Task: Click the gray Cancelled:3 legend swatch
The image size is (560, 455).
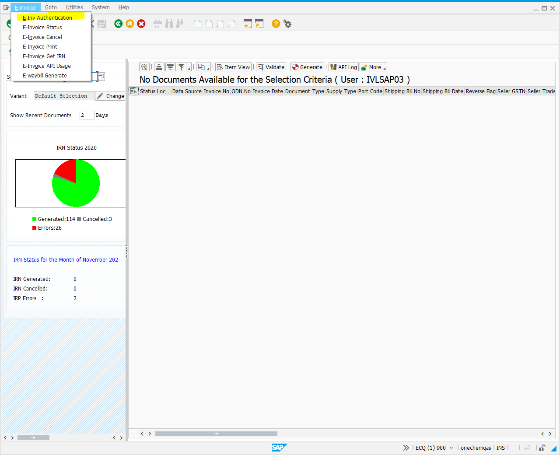Action: point(79,219)
